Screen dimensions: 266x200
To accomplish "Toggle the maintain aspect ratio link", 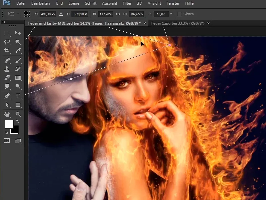I will click(118, 14).
